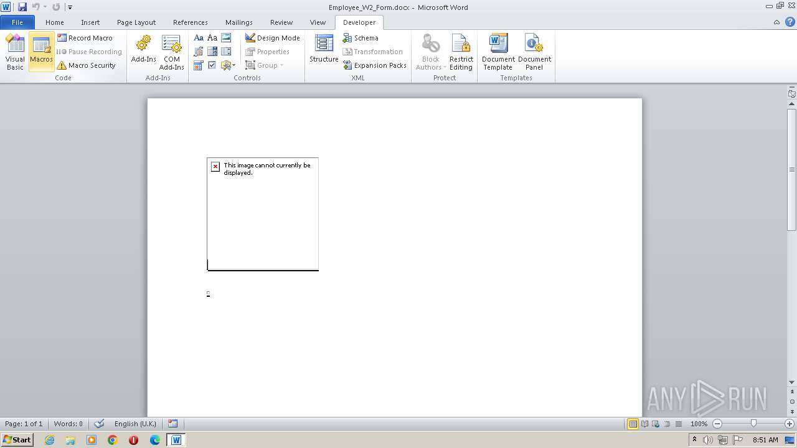Switch to Outline view
797x448 pixels.
[667, 424]
